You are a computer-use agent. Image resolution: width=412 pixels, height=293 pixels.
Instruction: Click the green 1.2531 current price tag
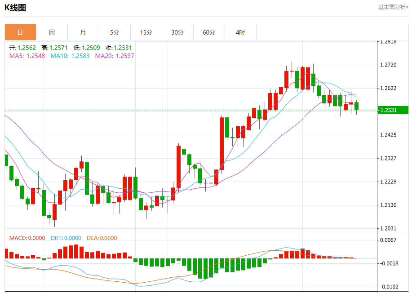(393, 110)
